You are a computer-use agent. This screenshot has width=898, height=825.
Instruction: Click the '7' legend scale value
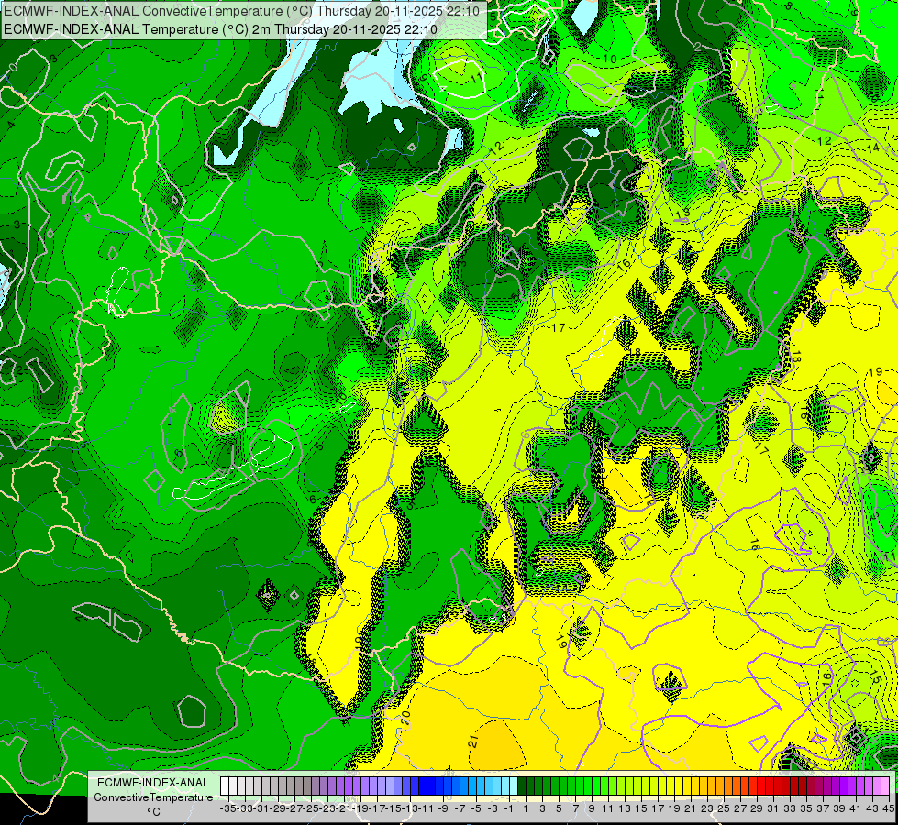tap(575, 809)
